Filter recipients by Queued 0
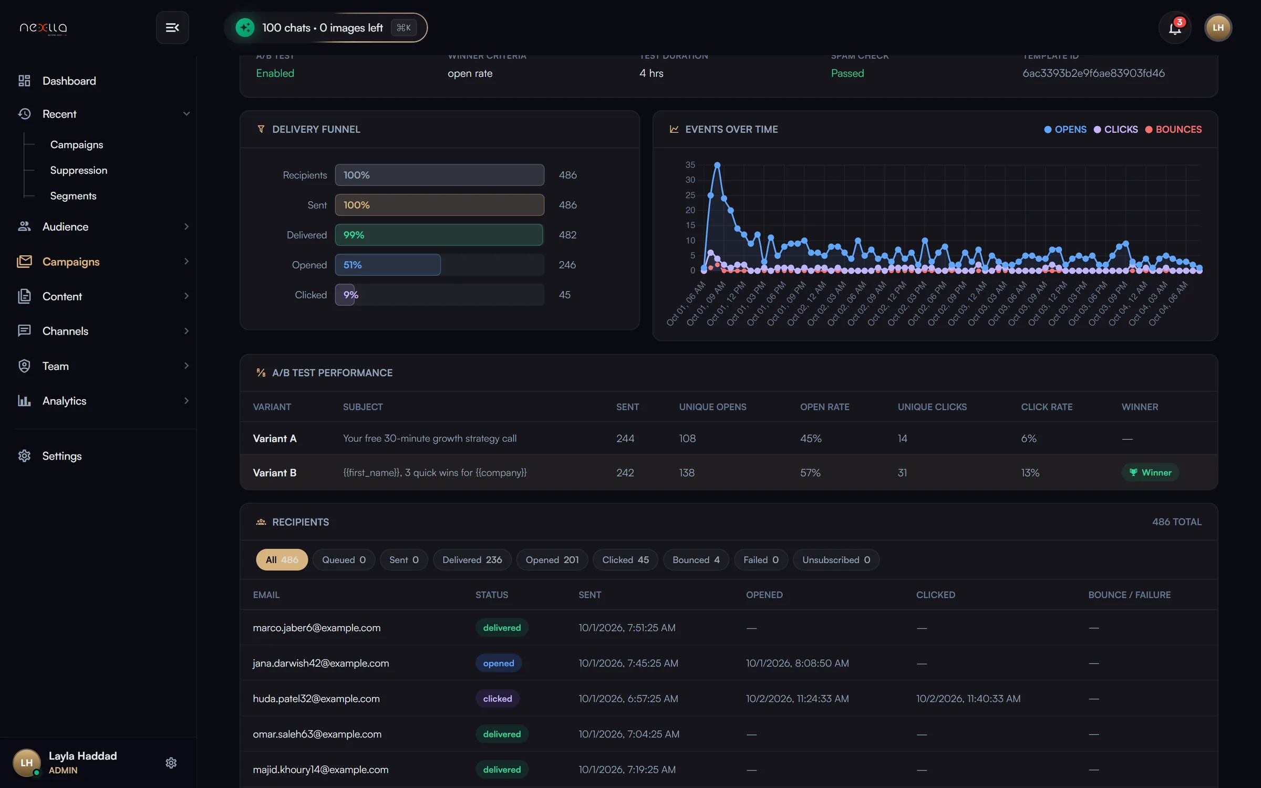Image resolution: width=1261 pixels, height=788 pixels. point(344,559)
